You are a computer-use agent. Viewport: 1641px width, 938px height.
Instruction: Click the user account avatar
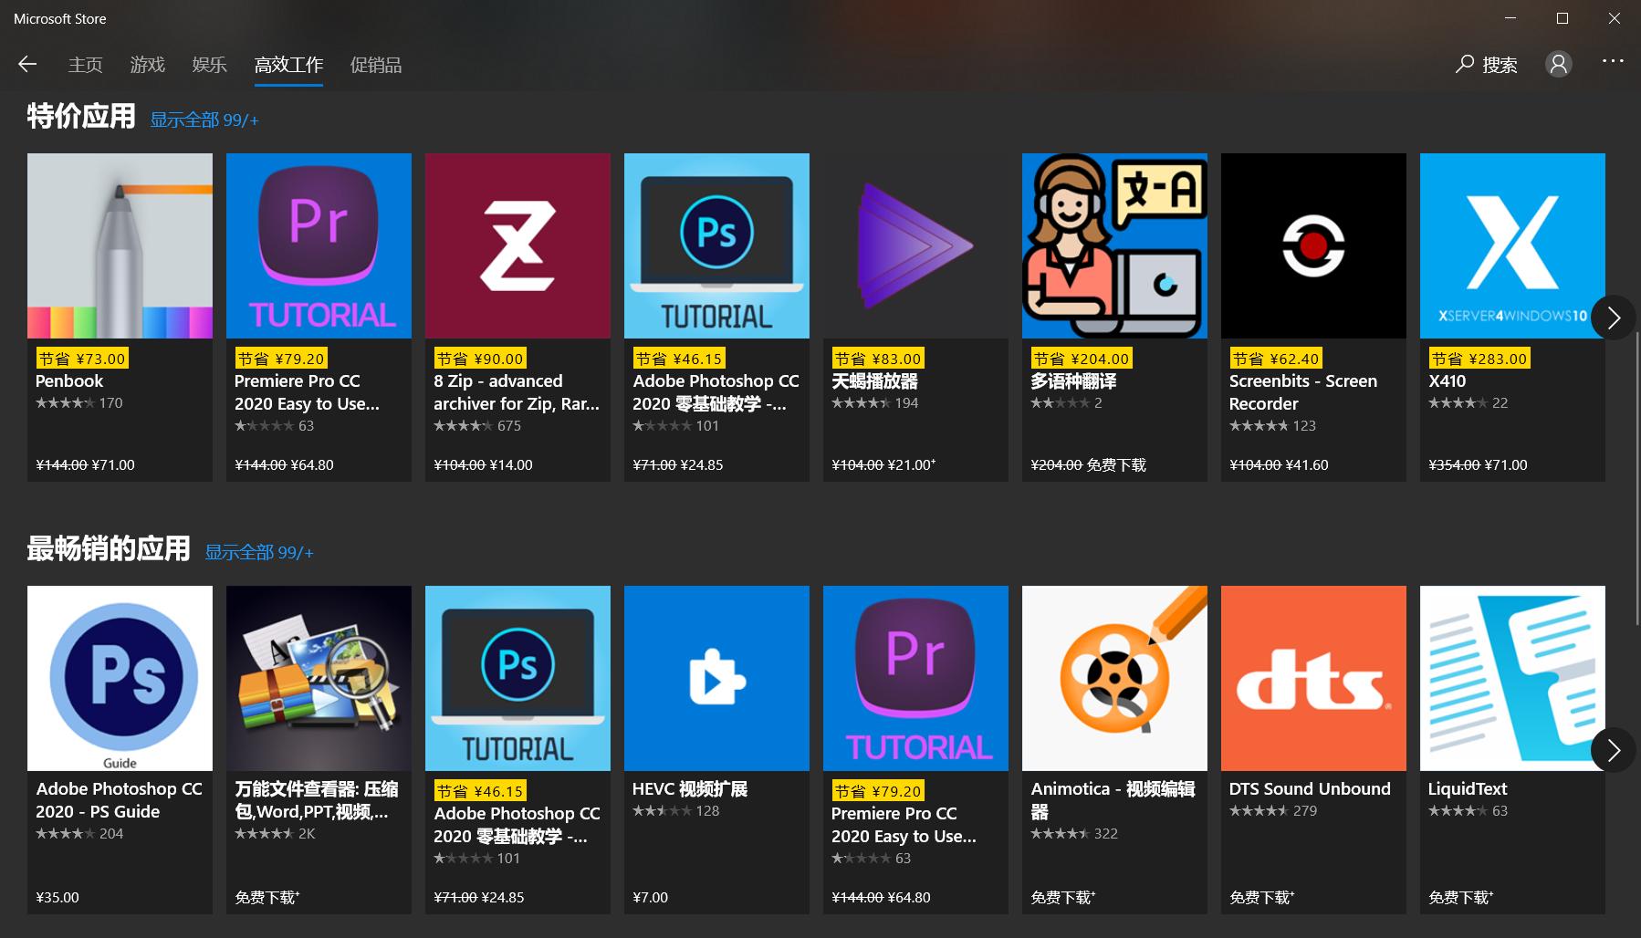coord(1559,64)
